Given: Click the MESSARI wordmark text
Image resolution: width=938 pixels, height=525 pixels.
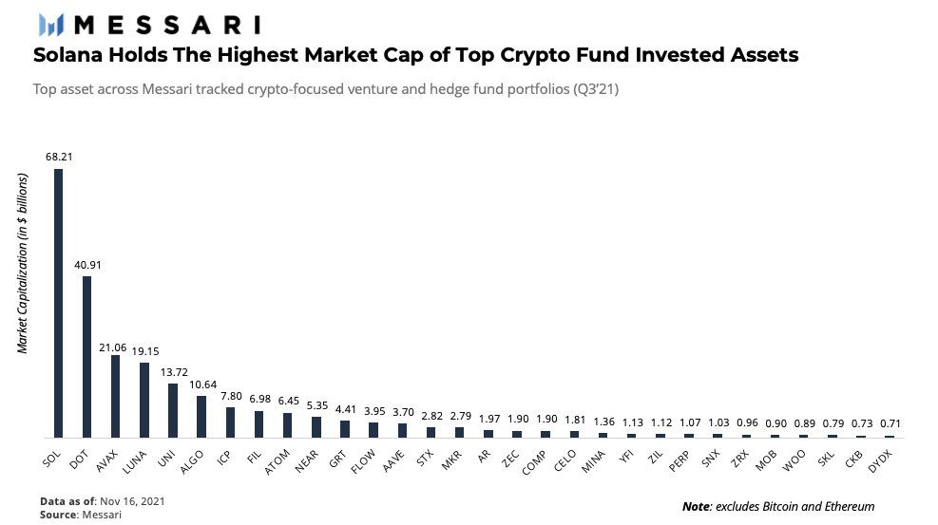Looking at the screenshot, I should click(167, 25).
